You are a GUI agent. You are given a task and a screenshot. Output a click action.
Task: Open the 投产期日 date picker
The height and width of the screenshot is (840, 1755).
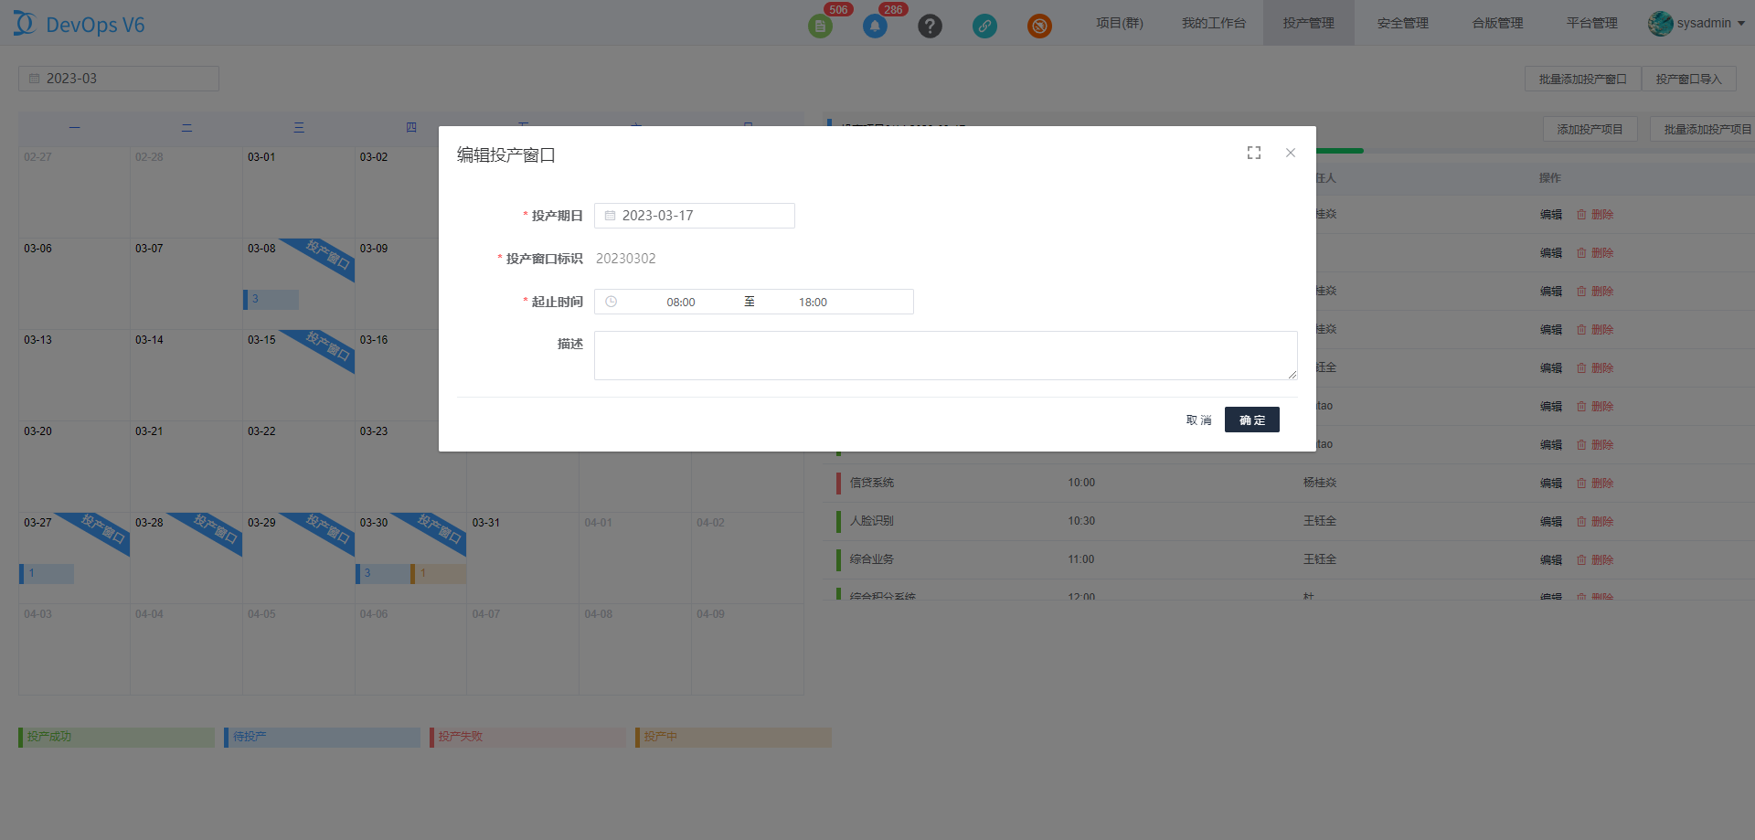point(695,216)
